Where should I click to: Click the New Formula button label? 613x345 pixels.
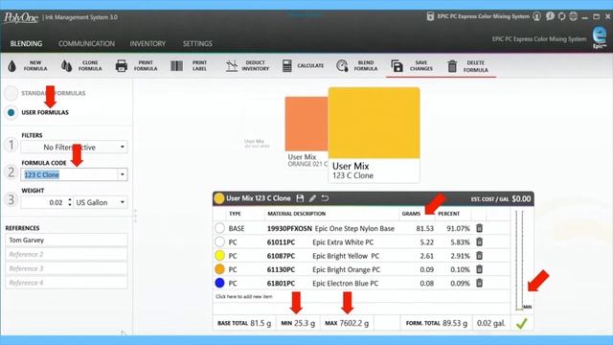click(x=35, y=66)
